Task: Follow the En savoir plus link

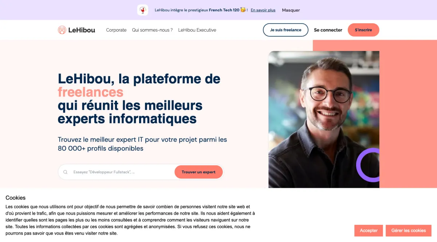Action: [263, 10]
